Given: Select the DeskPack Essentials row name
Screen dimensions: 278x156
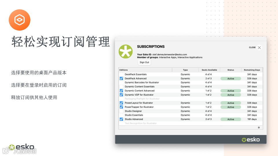Looking at the screenshot, I should pyautogui.click(x=136, y=75).
